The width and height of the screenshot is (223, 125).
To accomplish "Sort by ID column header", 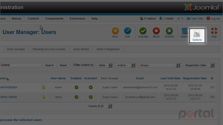I will [212, 78].
